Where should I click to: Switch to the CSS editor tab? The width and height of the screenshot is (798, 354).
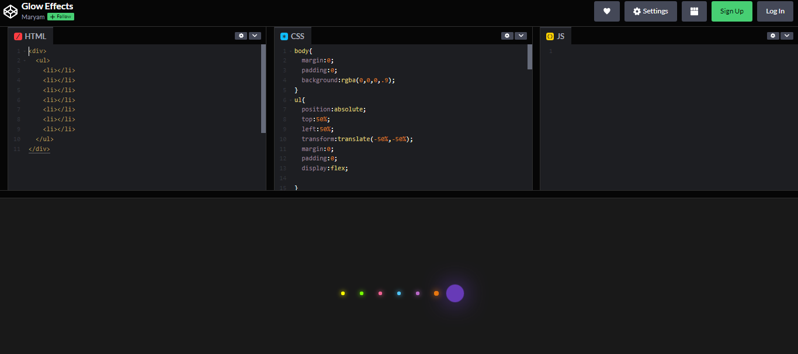293,36
